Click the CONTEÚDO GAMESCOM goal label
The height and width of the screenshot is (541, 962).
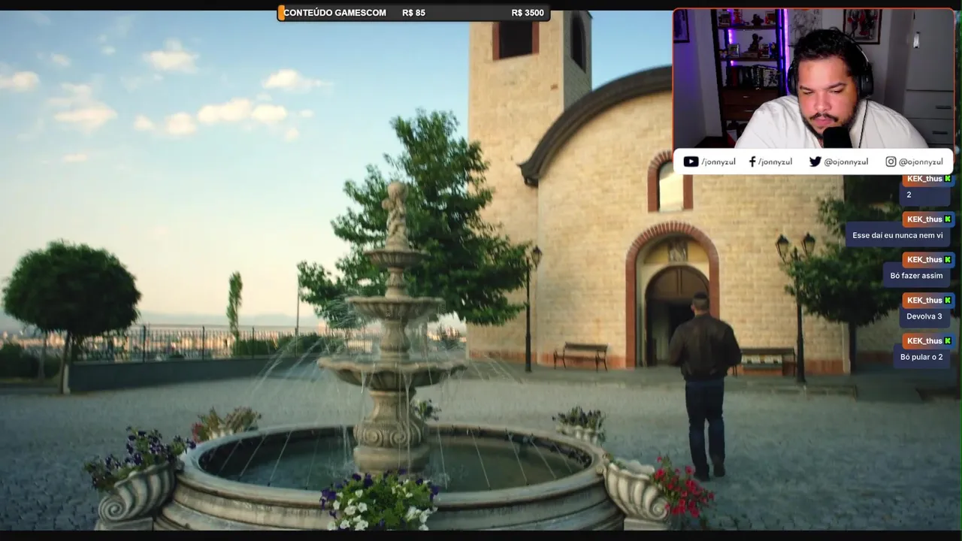(x=335, y=13)
